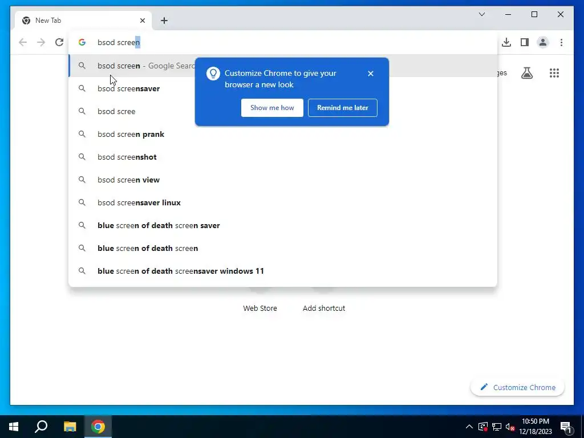Choose 'bsod screen view' suggestion
This screenshot has height=438, width=584.
pyautogui.click(x=283, y=180)
